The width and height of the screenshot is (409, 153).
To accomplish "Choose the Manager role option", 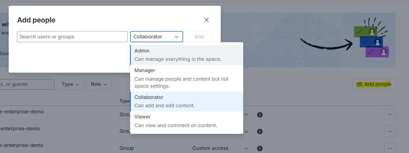I will pyautogui.click(x=186, y=78).
